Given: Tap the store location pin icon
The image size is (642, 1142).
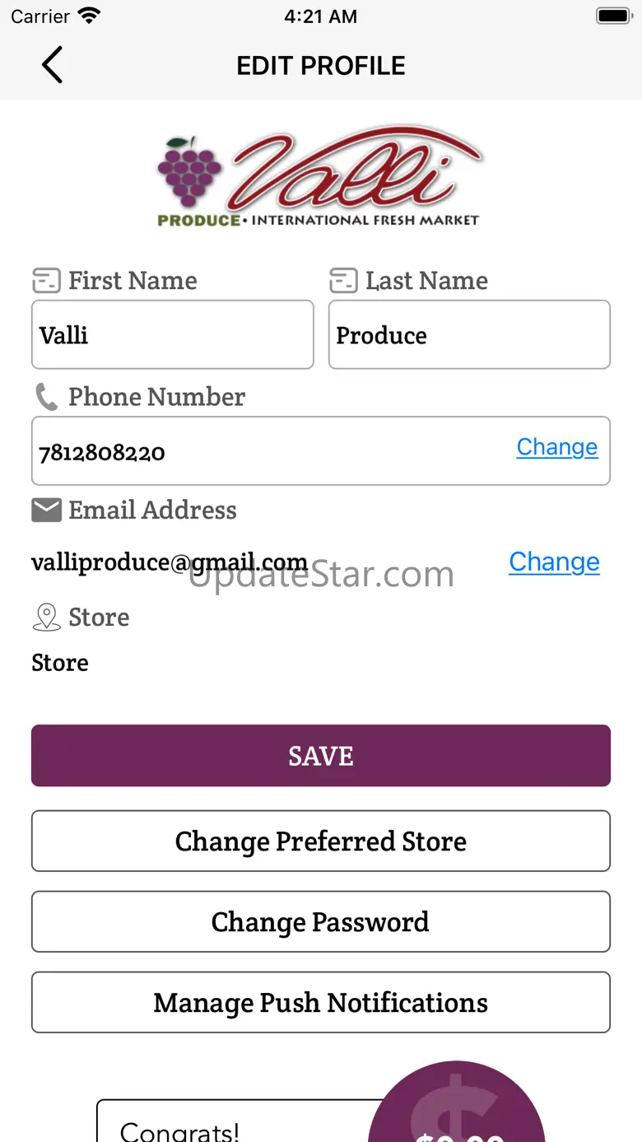Looking at the screenshot, I should [46, 618].
